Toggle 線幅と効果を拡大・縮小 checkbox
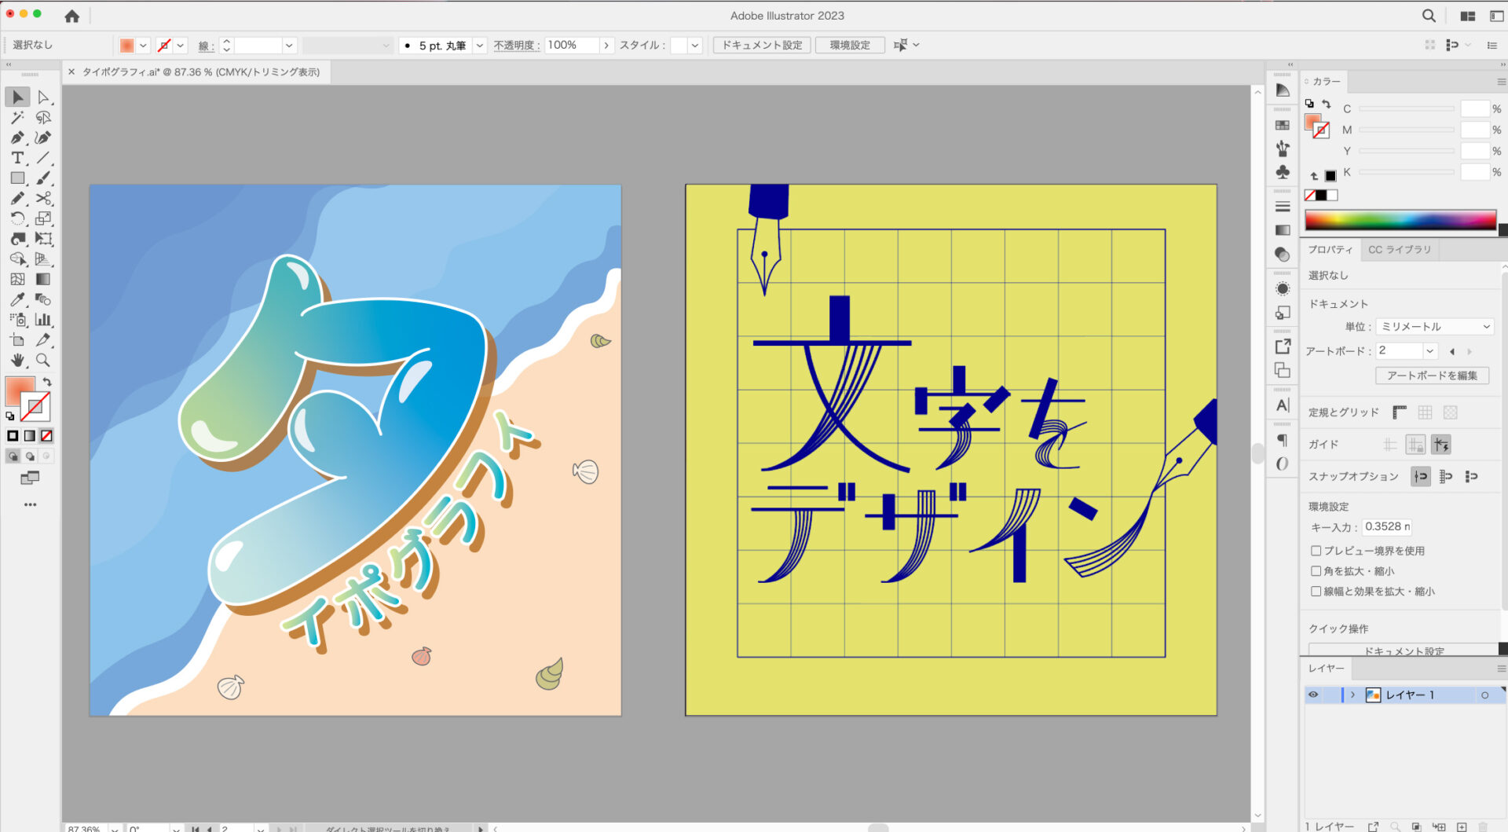The image size is (1508, 832). tap(1316, 592)
